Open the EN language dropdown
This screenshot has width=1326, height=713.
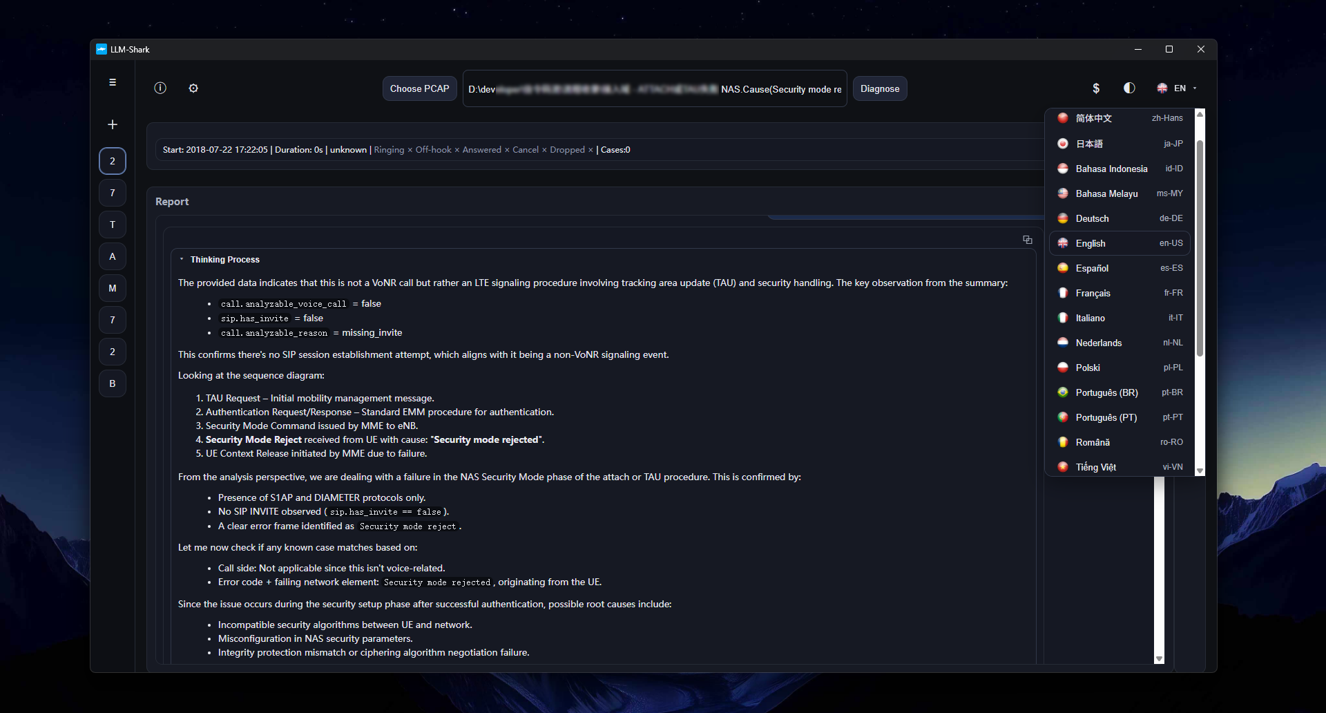(x=1177, y=88)
